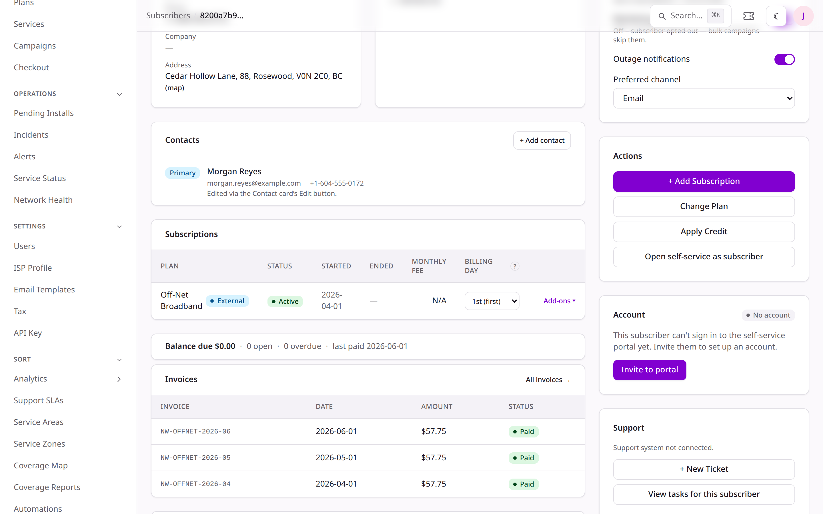
Task: Open the user avatar J menu
Action: click(x=803, y=16)
